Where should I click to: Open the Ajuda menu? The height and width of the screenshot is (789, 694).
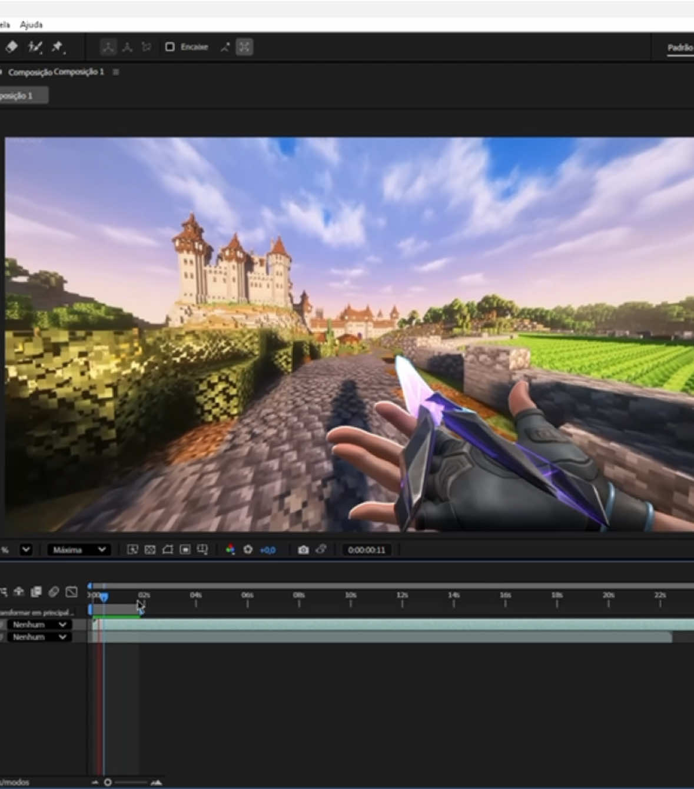point(31,25)
